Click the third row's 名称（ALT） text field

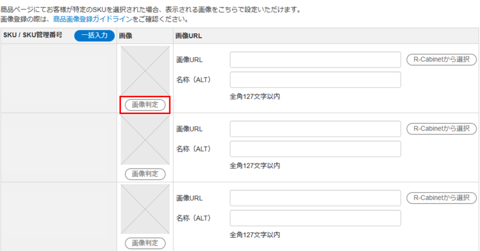coord(315,218)
